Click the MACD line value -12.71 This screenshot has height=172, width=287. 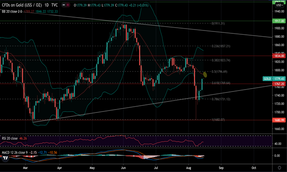43,152
